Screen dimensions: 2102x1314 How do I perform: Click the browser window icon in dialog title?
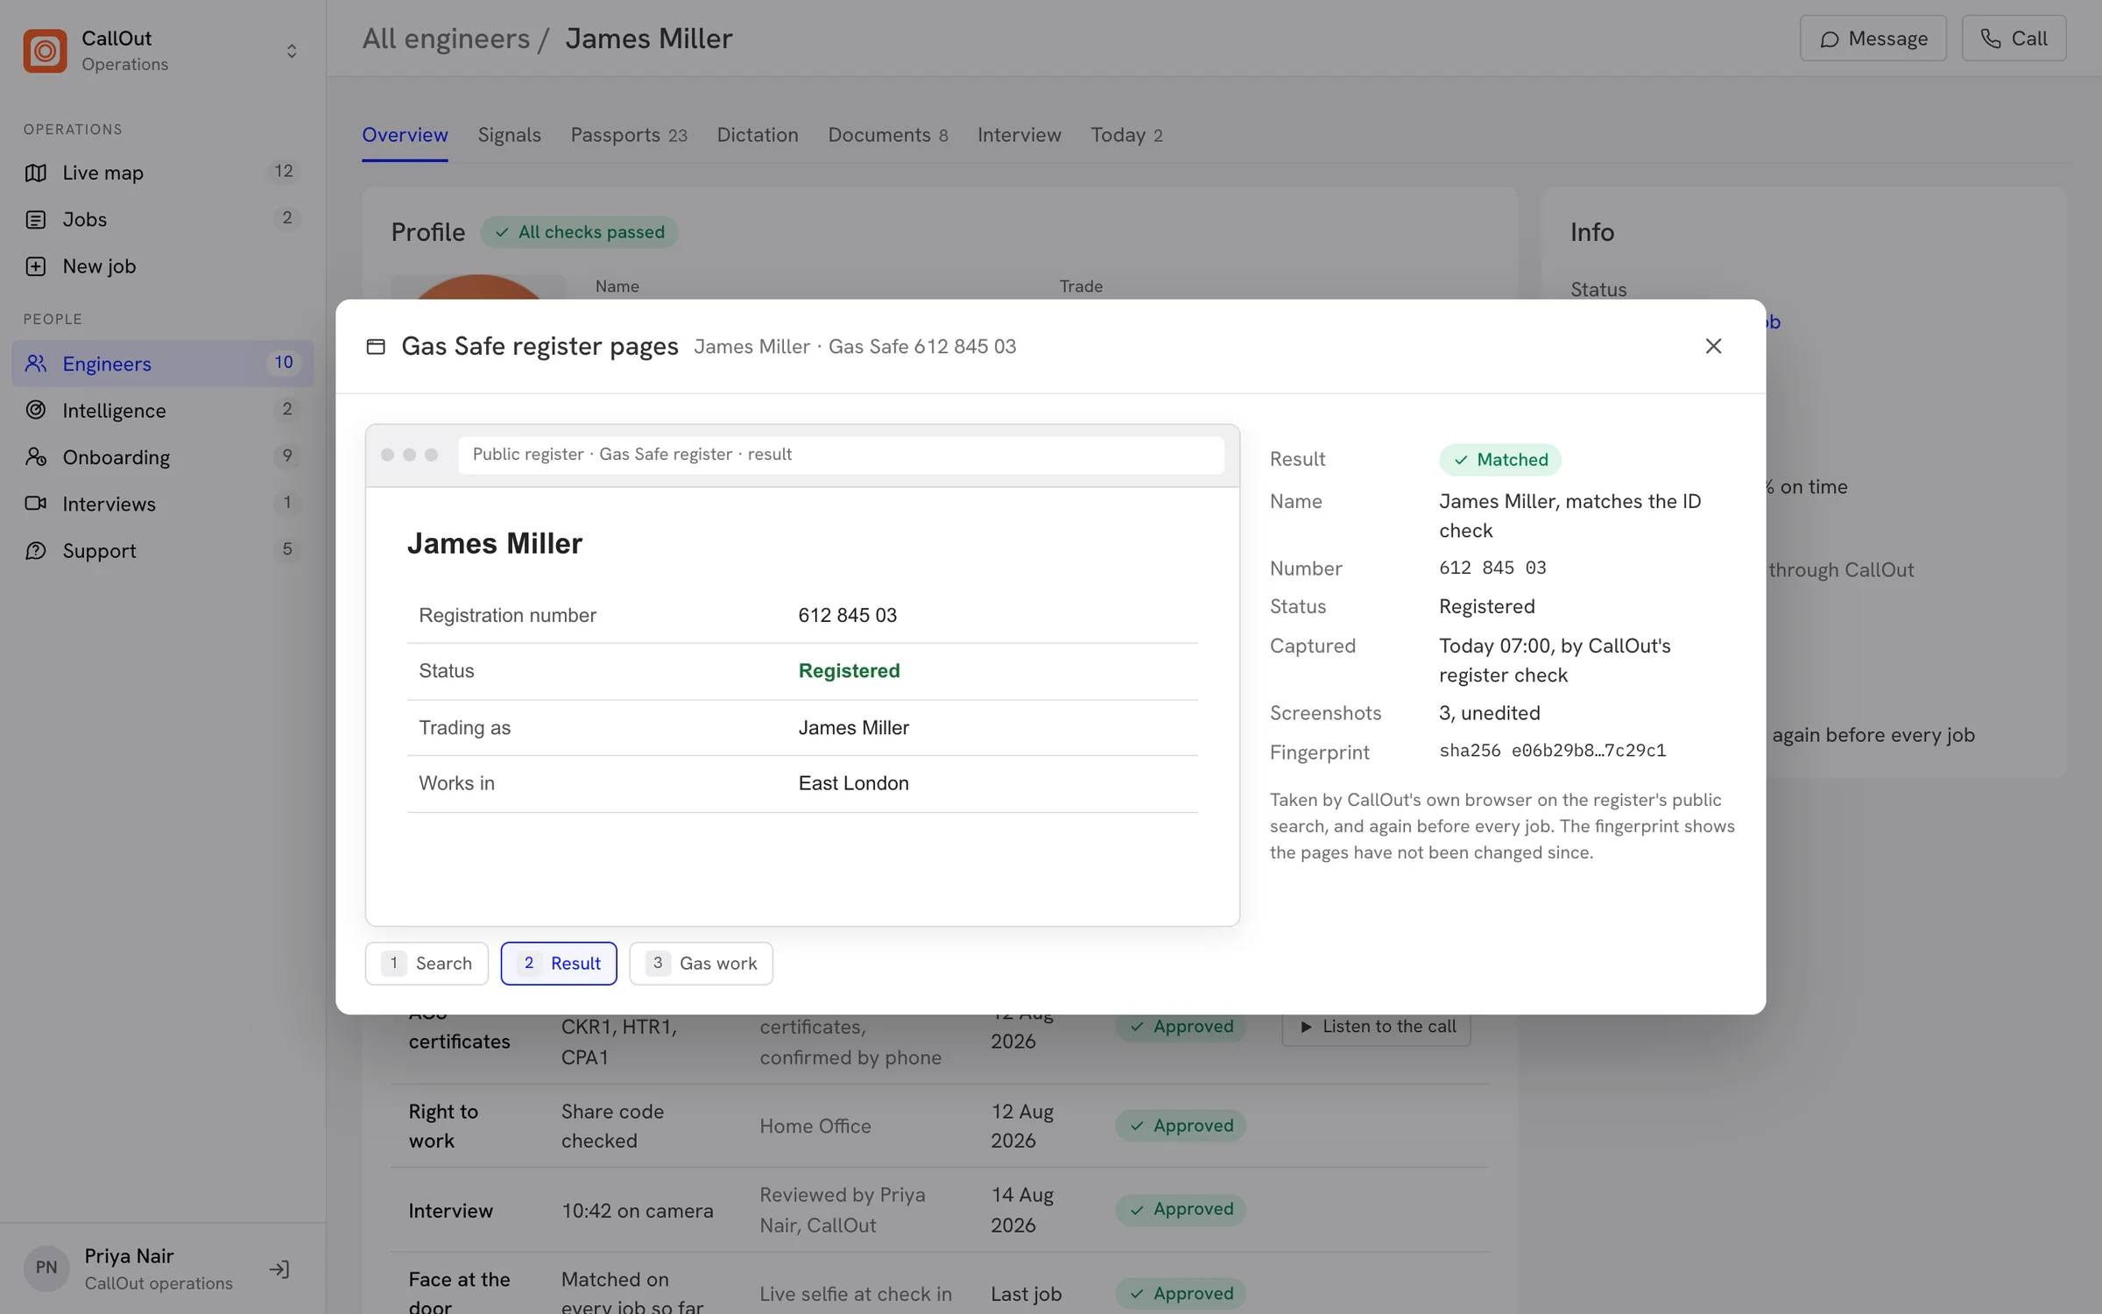pos(376,347)
